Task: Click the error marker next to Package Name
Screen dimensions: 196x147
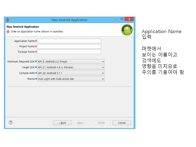Action: (36, 52)
